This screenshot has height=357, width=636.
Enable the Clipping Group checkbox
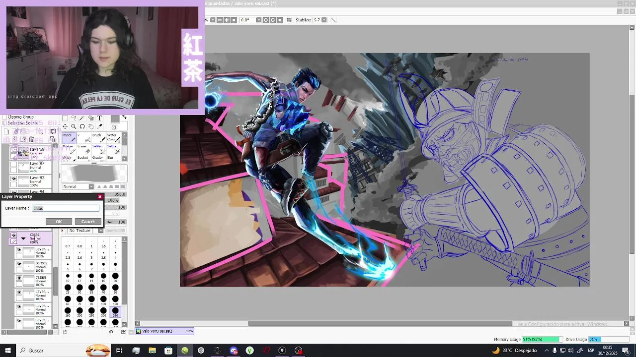[x=4, y=117]
